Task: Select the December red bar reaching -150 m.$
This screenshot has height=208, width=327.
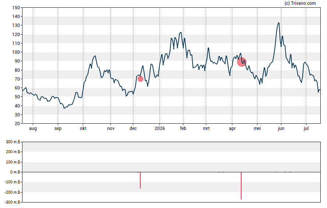Action: (x=140, y=180)
